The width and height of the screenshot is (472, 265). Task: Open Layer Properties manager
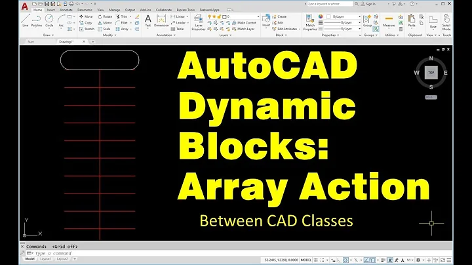tap(199, 22)
